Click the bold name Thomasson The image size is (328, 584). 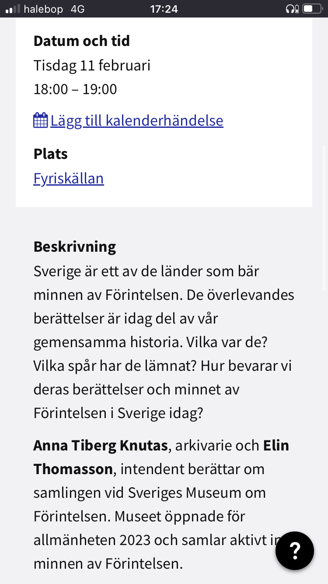[73, 469]
